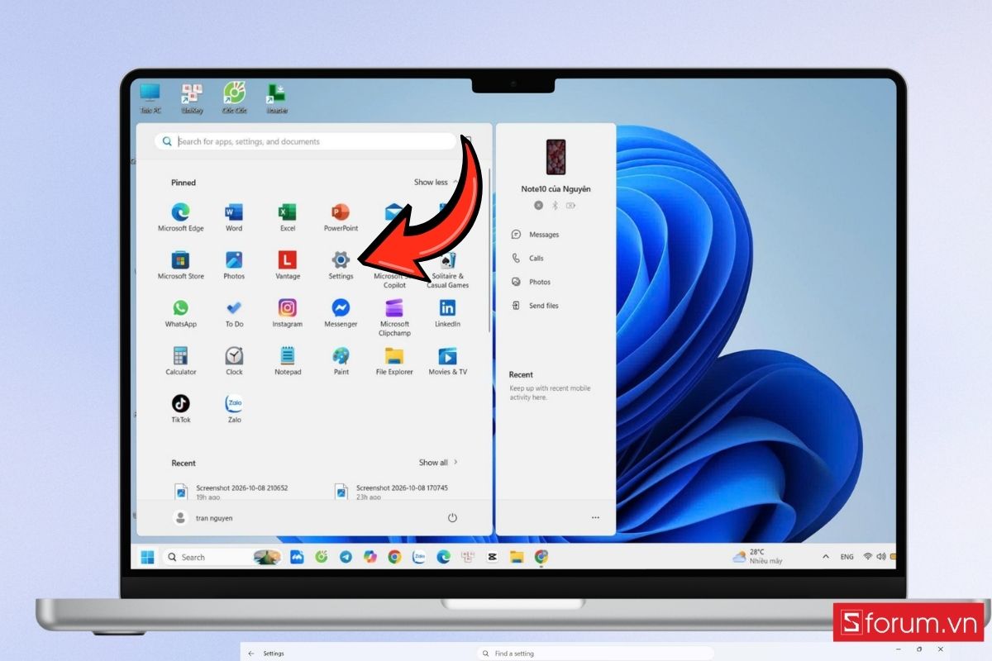
Task: Open UniKey desktop shortcut
Action: pos(192,98)
